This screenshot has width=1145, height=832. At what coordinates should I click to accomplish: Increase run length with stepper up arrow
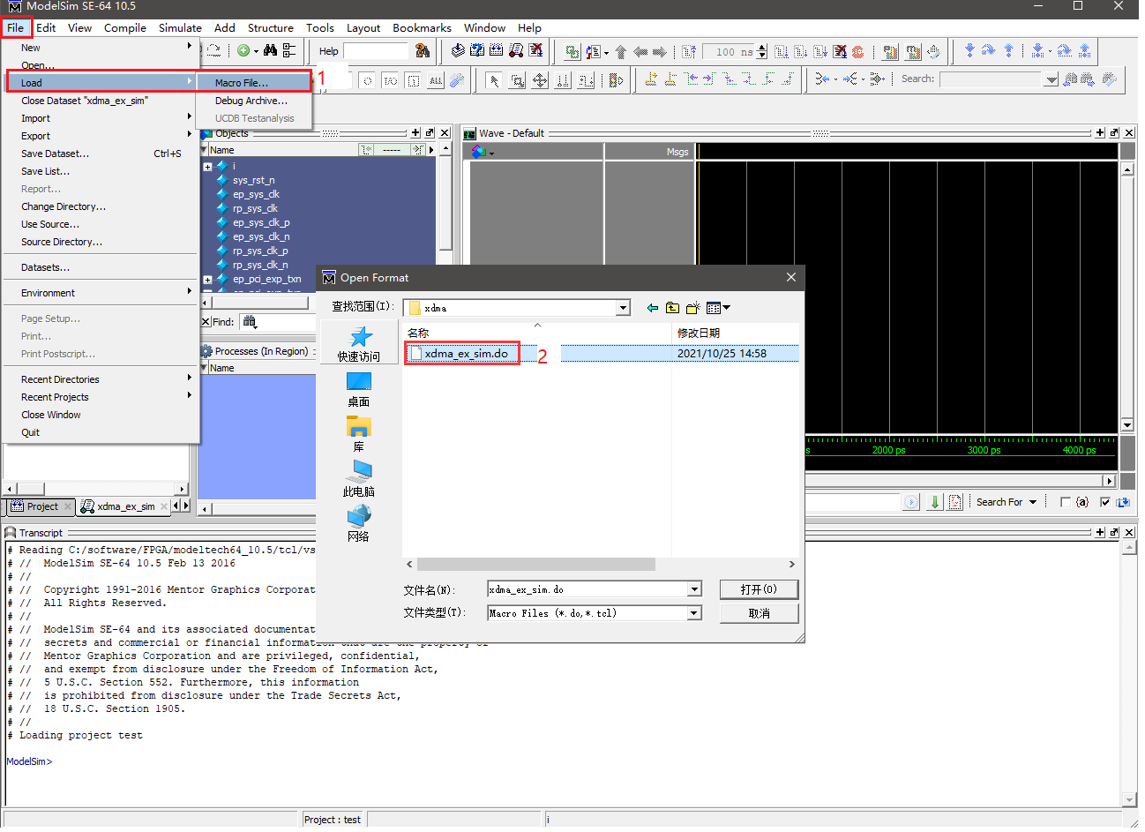click(762, 48)
